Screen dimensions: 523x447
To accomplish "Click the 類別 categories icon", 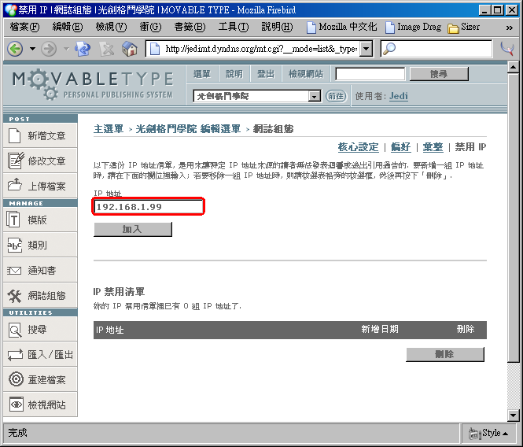I will (x=14, y=245).
